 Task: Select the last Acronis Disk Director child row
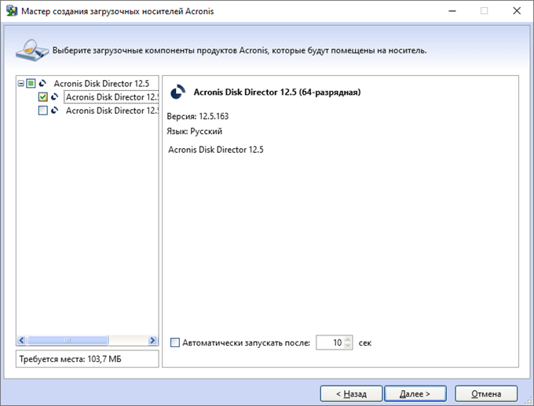[112, 111]
